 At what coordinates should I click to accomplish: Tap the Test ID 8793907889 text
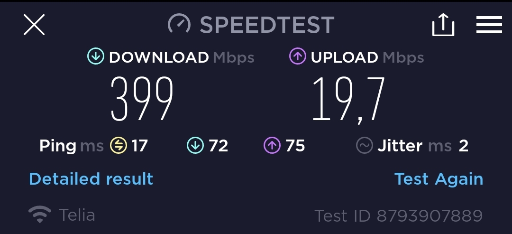[398, 215]
